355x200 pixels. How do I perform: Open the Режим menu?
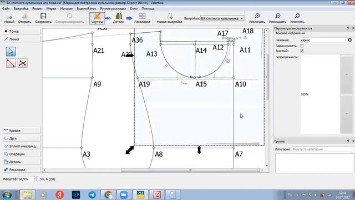click(x=37, y=8)
